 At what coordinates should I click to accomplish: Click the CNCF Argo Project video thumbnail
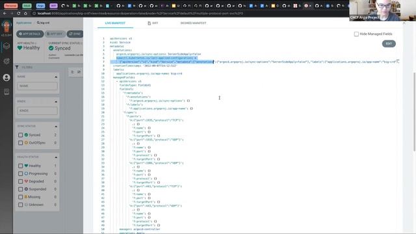382,10
